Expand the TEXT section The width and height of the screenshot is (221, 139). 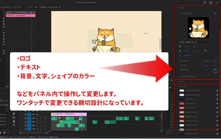tap(178, 81)
